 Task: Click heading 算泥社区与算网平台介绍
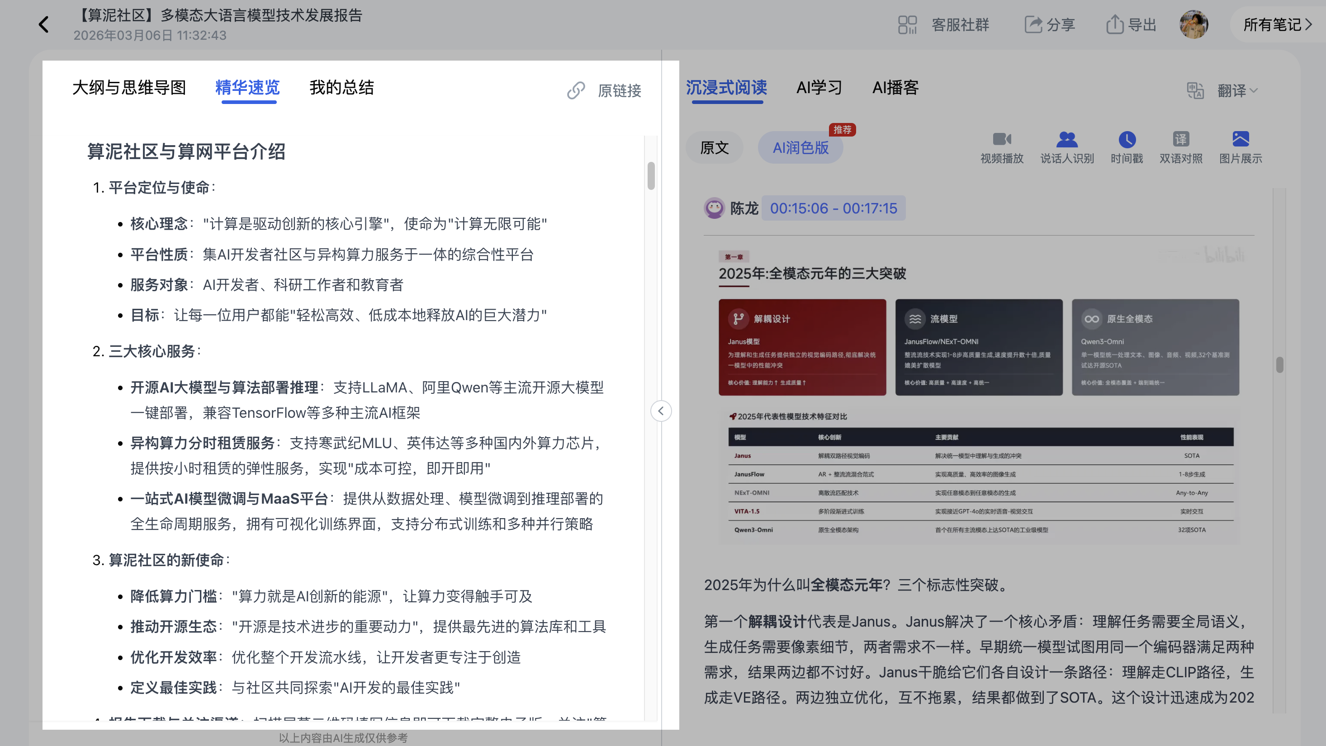(186, 151)
